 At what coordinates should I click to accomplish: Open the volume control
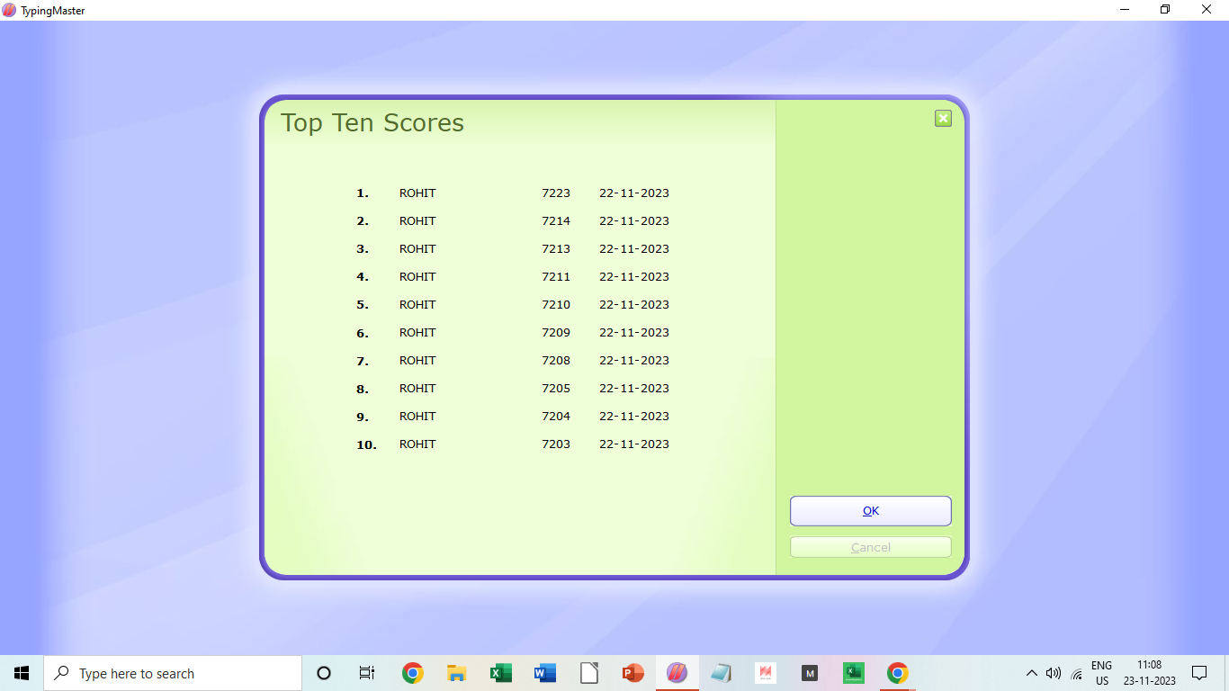tap(1054, 673)
